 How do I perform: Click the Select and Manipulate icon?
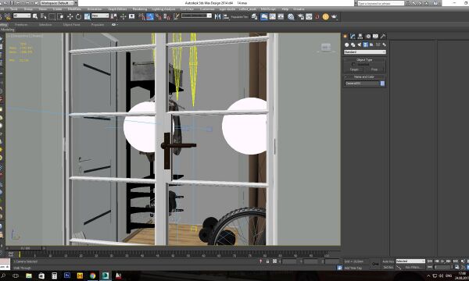(123, 16)
